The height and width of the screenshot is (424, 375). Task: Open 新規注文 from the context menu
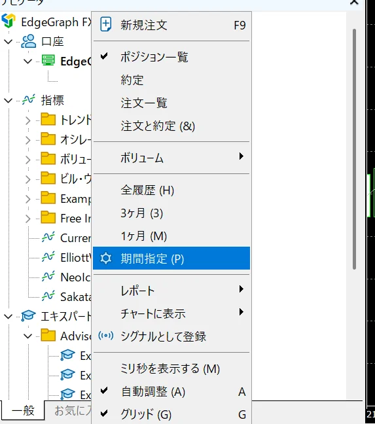pyautogui.click(x=171, y=26)
